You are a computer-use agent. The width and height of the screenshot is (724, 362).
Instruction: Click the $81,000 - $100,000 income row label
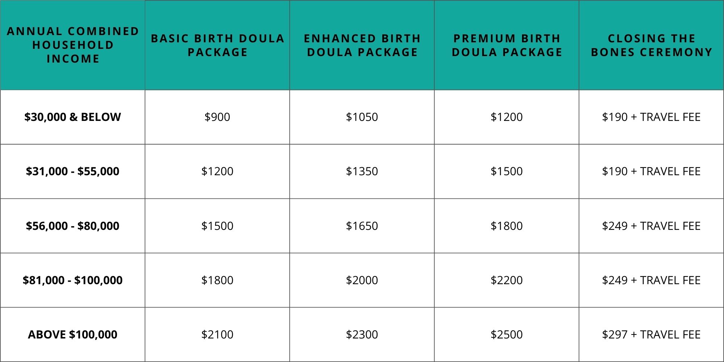[x=73, y=280]
